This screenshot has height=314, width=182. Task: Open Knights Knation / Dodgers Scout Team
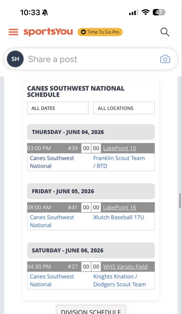coord(120,280)
